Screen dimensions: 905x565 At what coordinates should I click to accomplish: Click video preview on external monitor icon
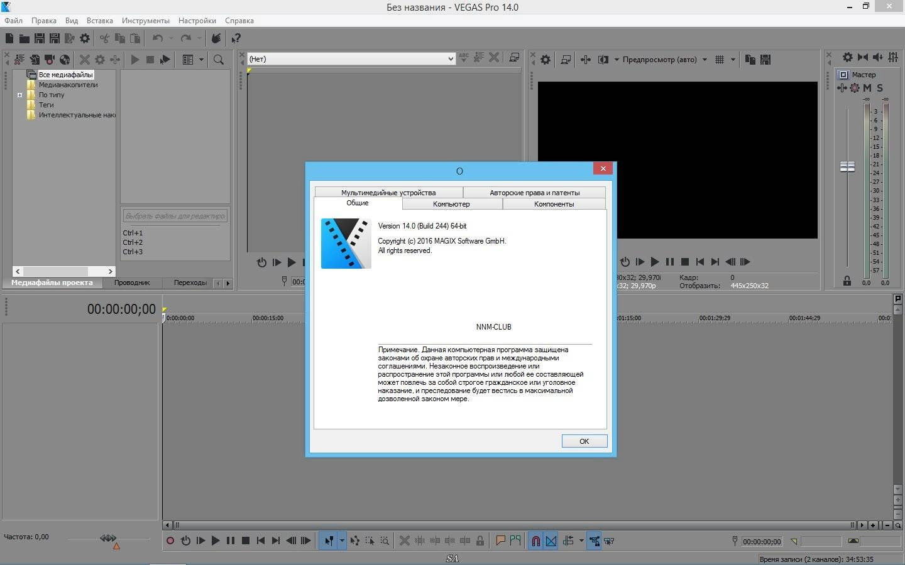(x=566, y=60)
